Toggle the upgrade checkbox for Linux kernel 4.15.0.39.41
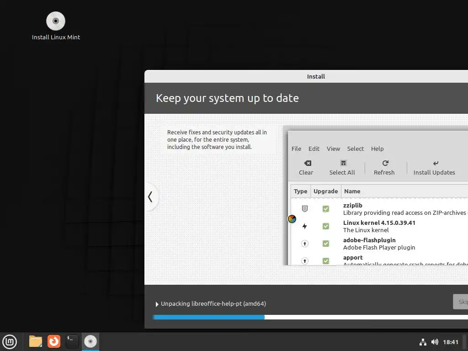This screenshot has height=351, width=468. [x=325, y=226]
